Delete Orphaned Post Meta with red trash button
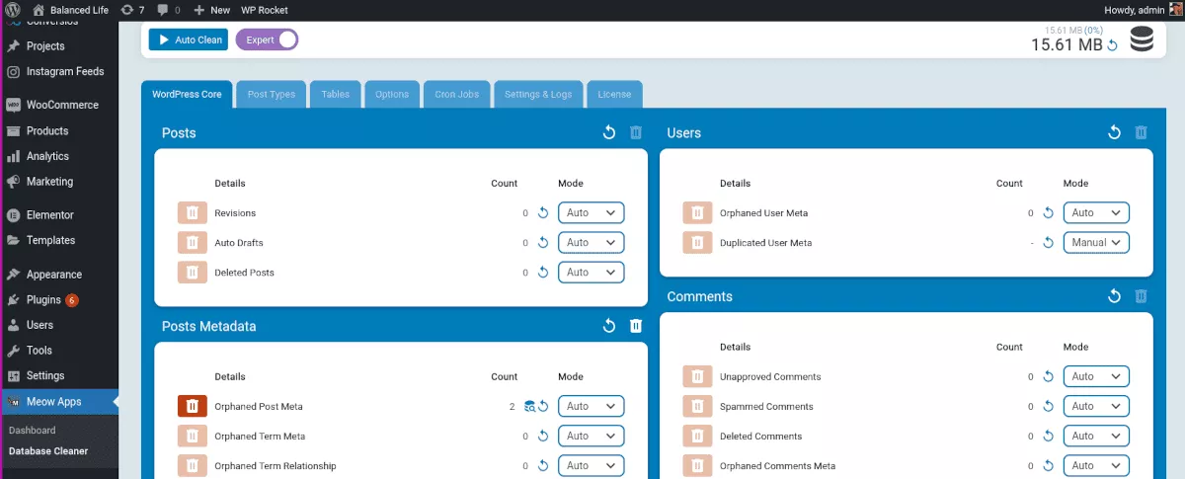 (193, 406)
